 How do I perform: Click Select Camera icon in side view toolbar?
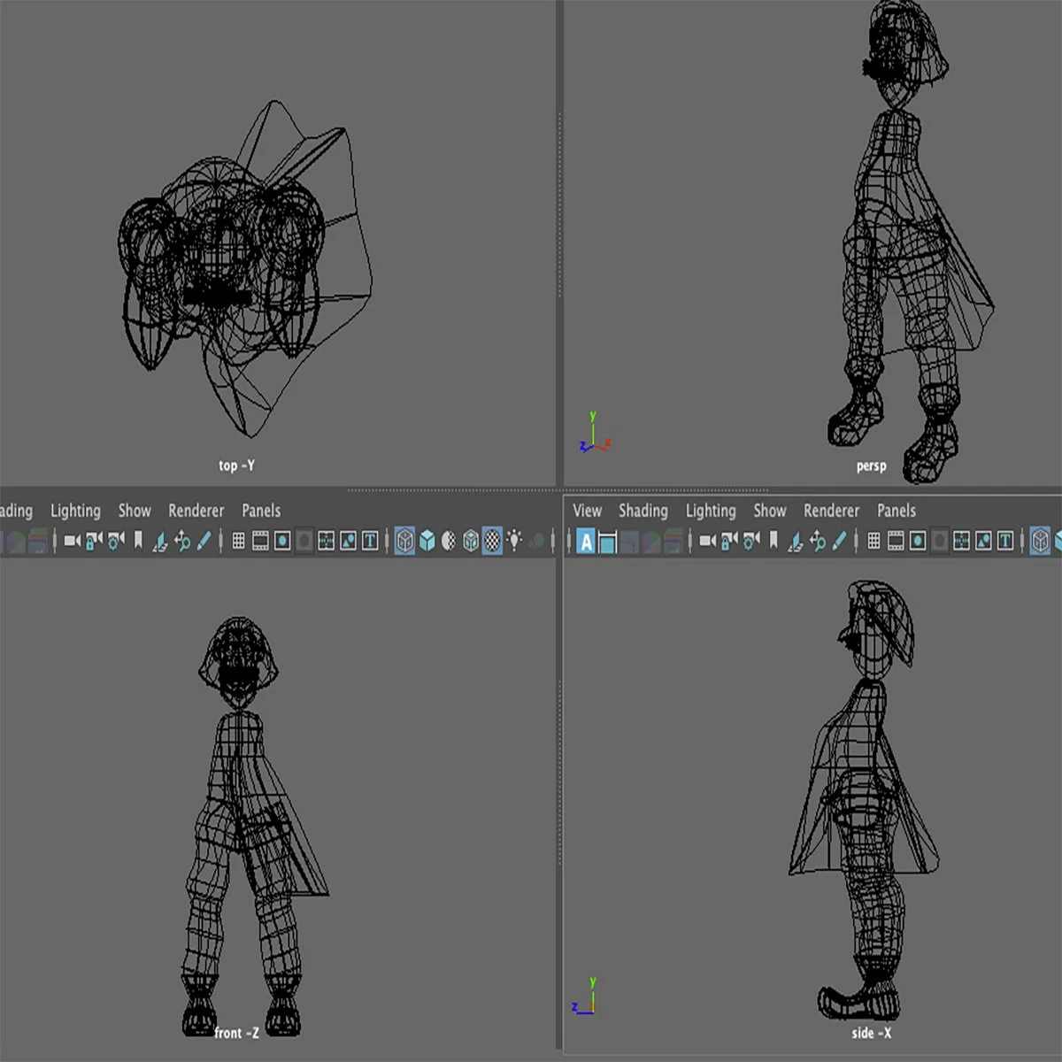point(707,540)
